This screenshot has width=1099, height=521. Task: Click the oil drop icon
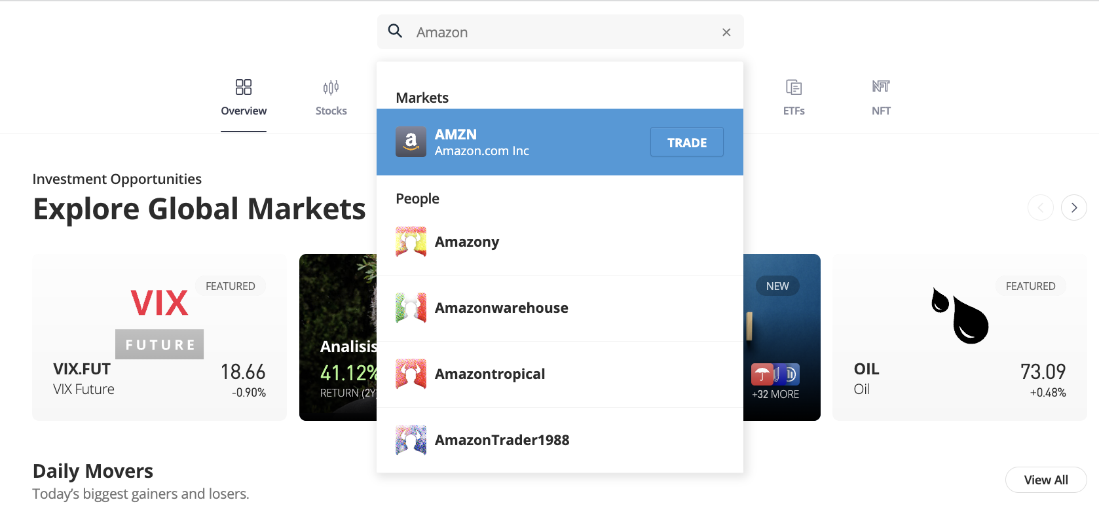(x=960, y=315)
